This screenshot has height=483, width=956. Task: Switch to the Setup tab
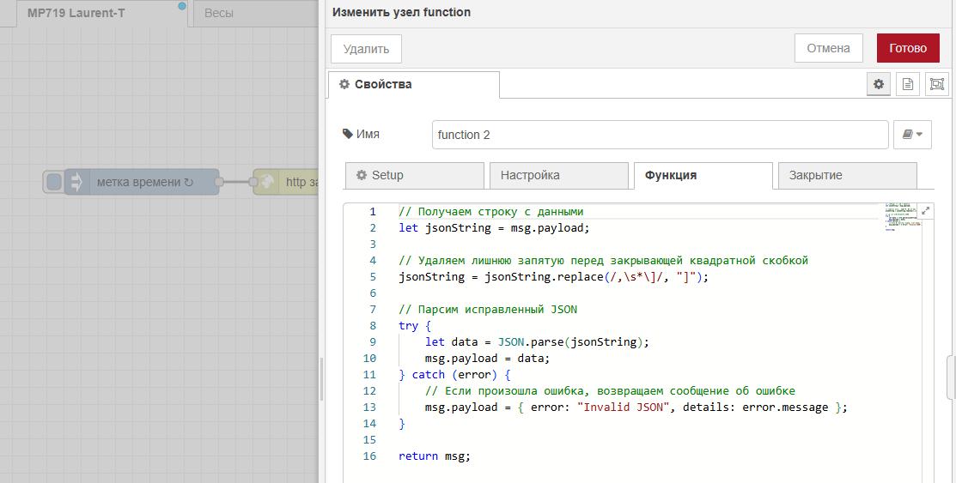point(414,175)
